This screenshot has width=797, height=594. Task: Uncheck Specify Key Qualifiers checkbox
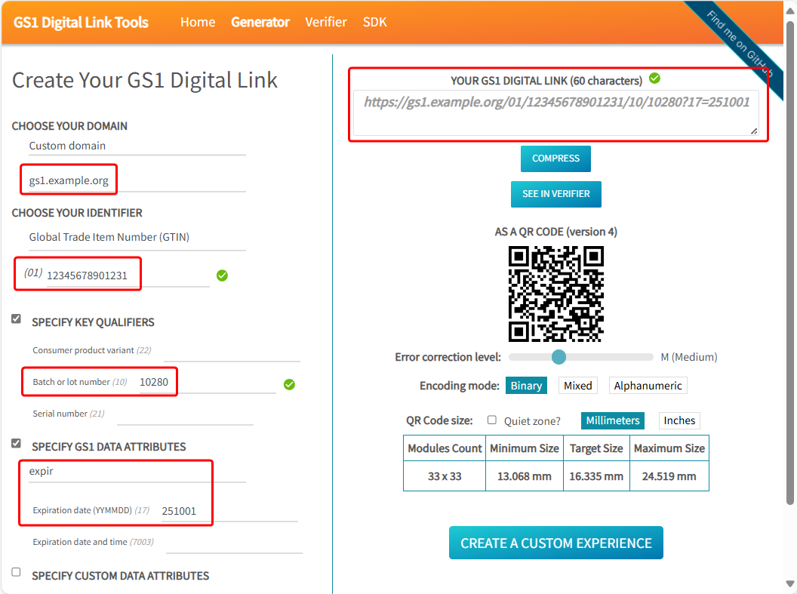coord(17,319)
